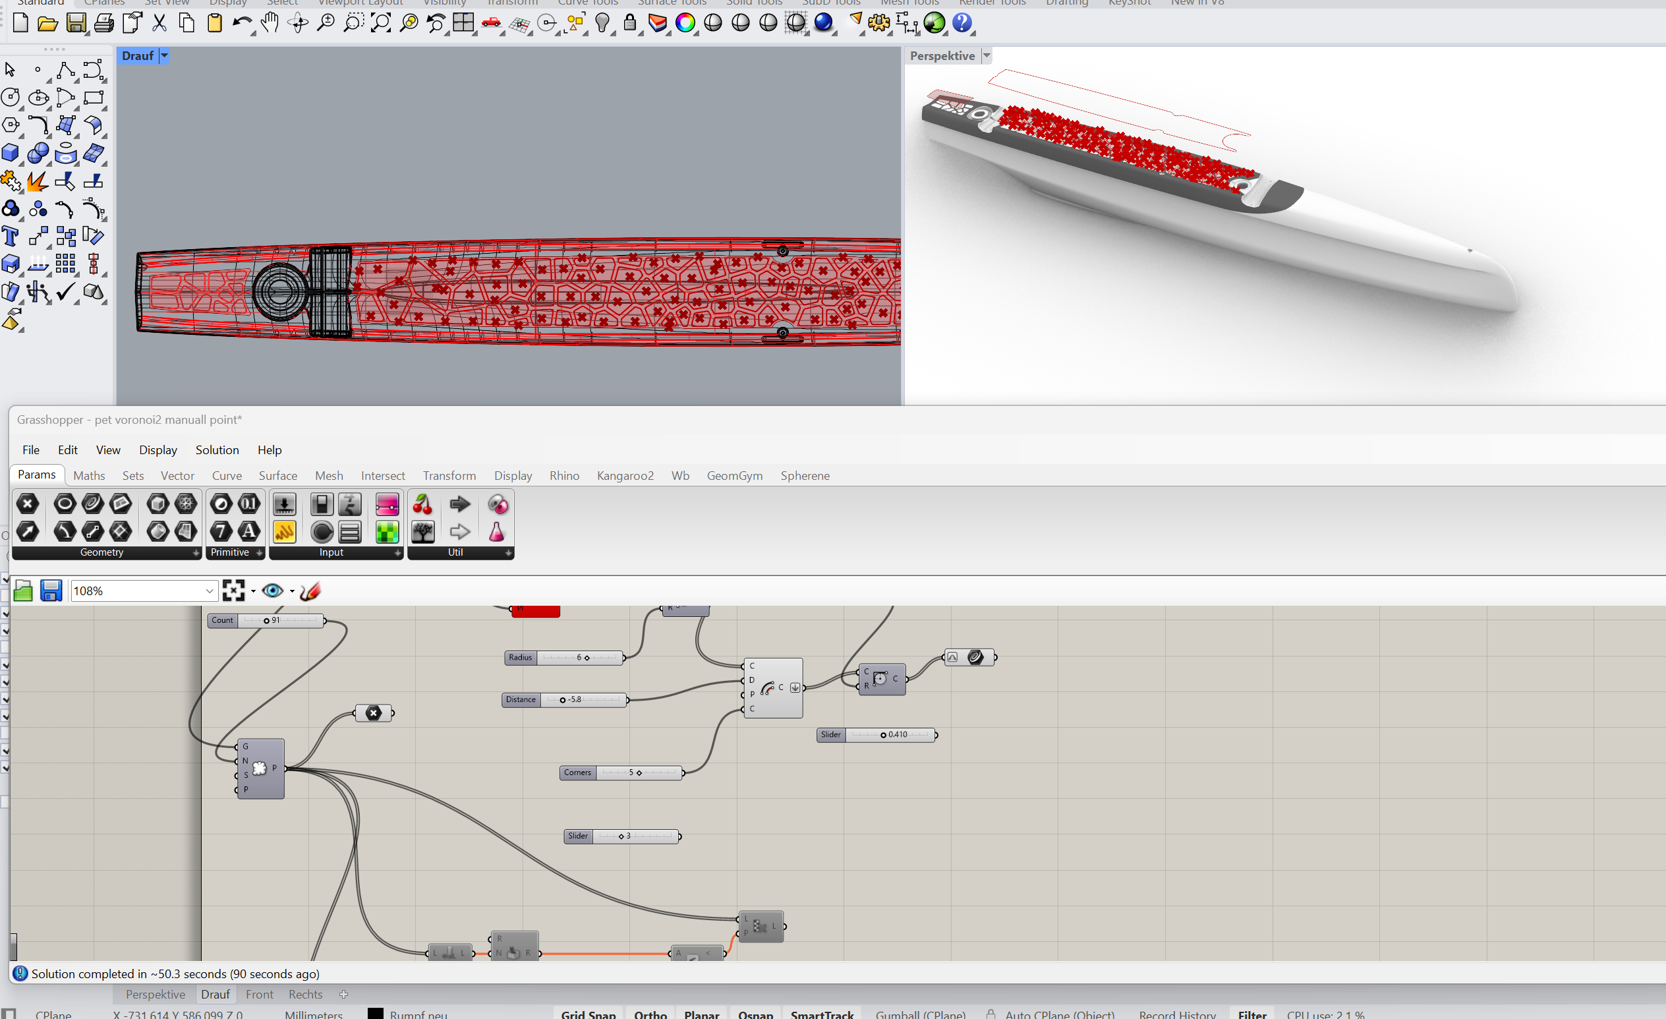Click the Filter button in status bar
This screenshot has width=1666, height=1019.
1251,1014
